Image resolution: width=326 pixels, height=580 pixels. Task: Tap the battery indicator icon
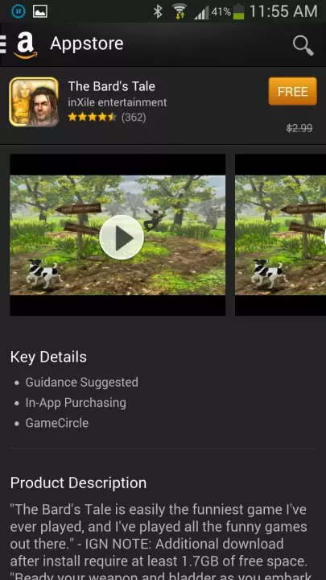point(238,11)
